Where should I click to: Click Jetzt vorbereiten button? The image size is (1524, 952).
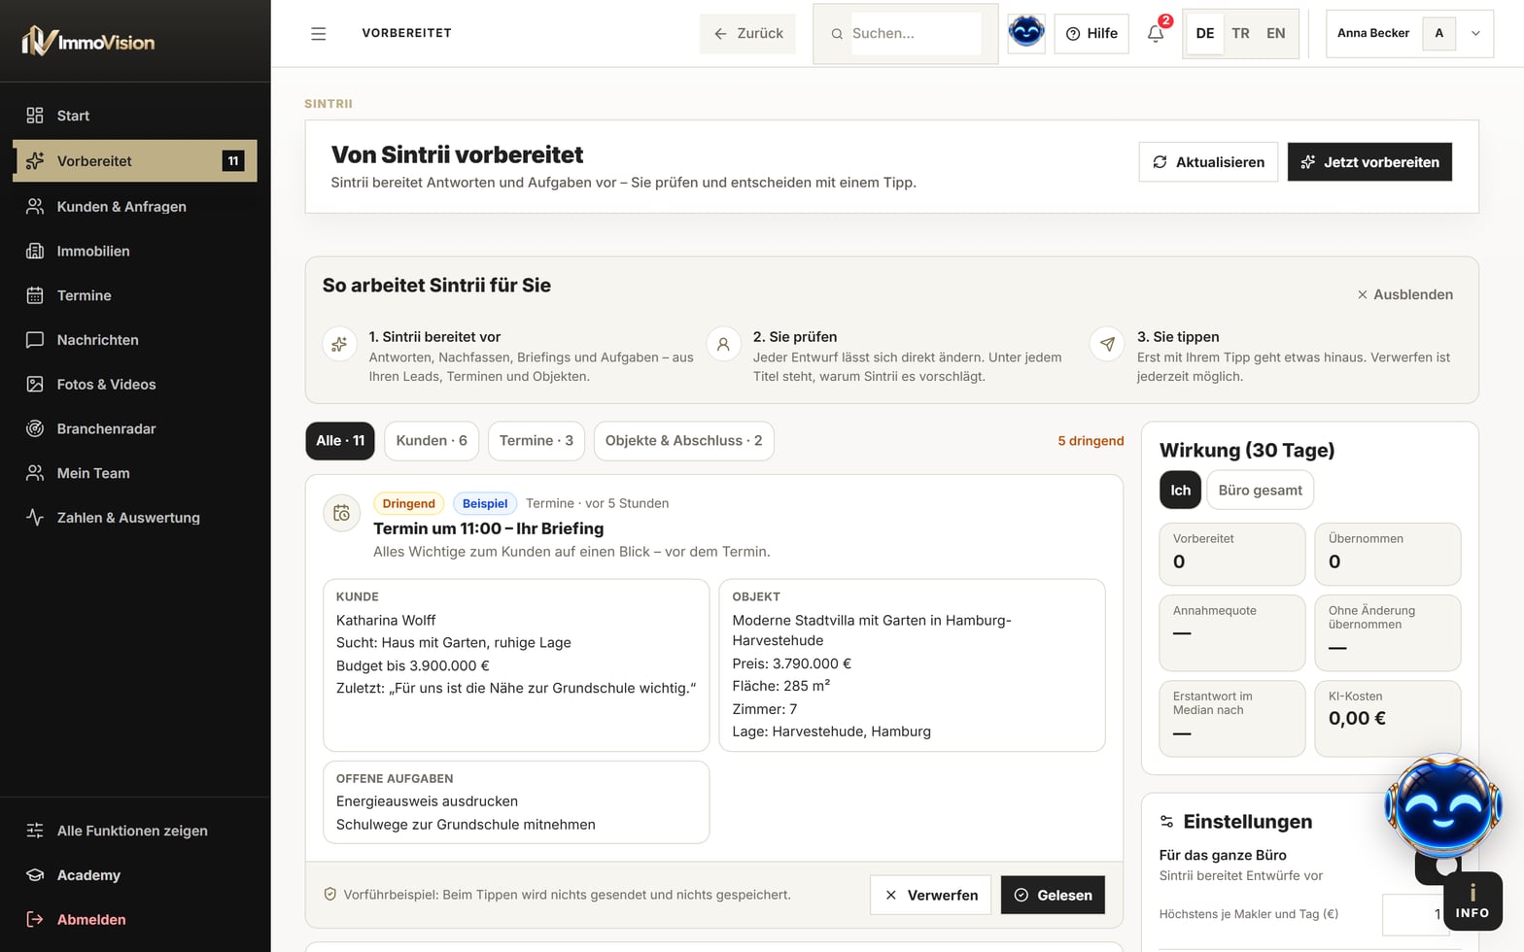point(1369,162)
